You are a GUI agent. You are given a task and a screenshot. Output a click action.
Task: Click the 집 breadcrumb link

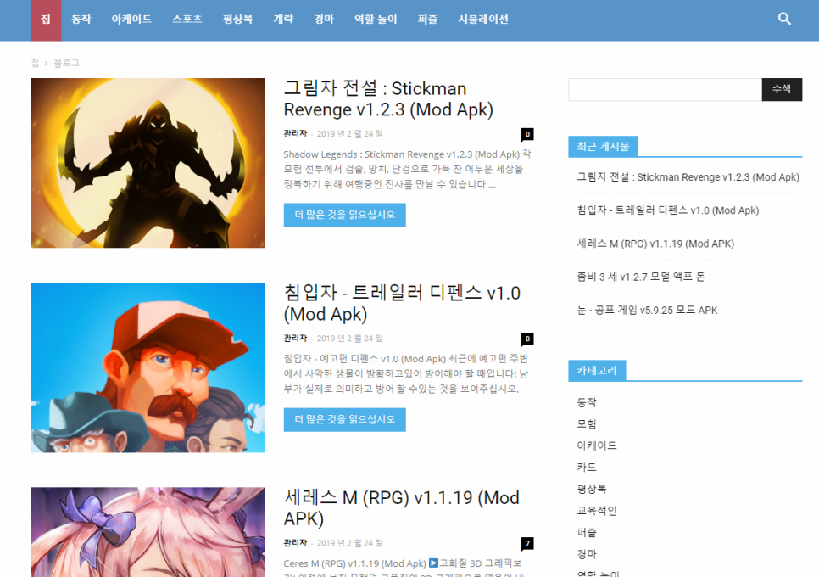coord(35,63)
